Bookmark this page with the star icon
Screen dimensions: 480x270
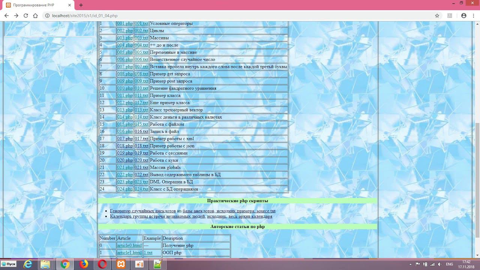[437, 16]
